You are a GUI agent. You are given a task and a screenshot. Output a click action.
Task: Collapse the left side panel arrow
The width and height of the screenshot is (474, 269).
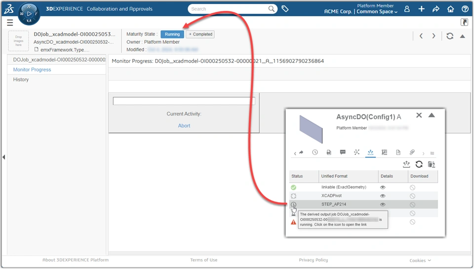coord(3,157)
